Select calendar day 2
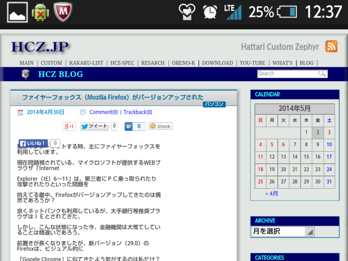Viewport: 348px width, 261px height. [x=318, y=133]
